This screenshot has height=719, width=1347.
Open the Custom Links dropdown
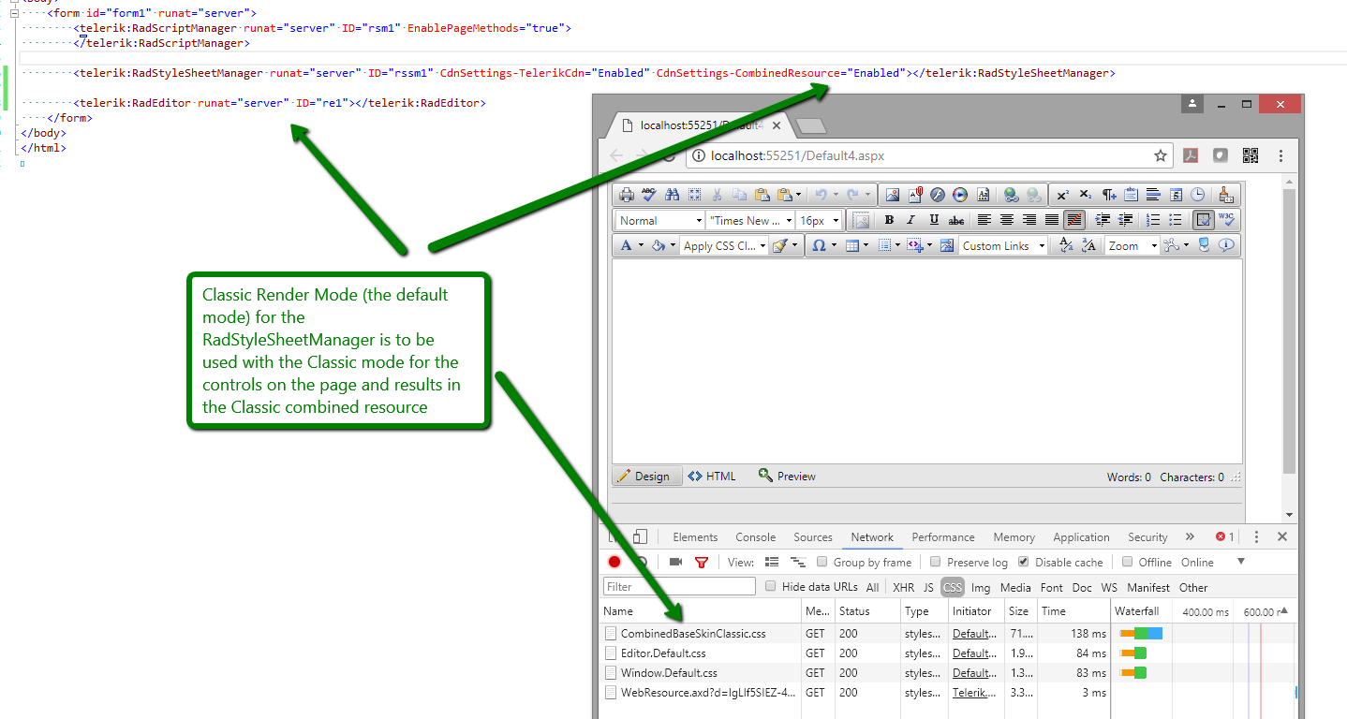tap(1003, 245)
